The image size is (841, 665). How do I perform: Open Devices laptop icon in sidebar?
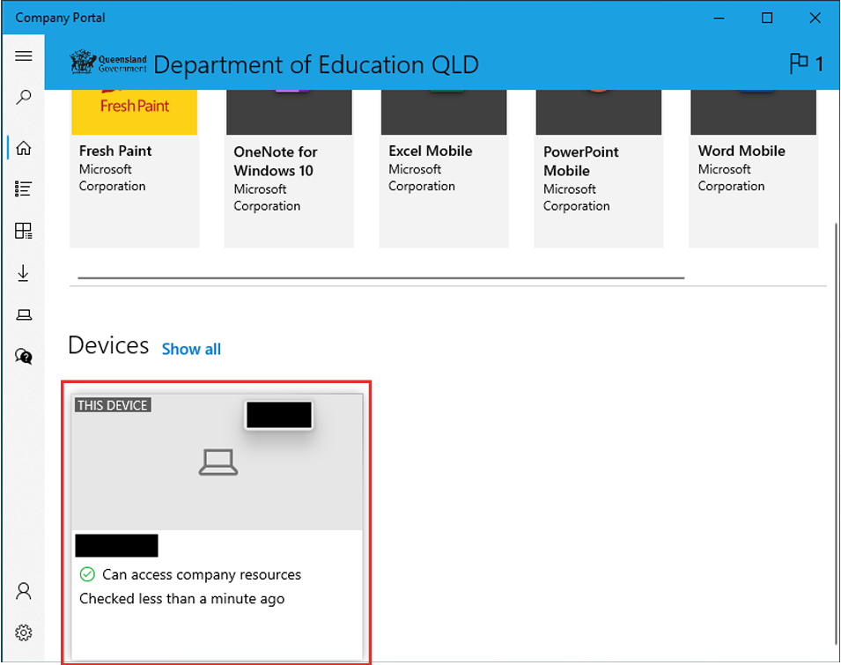pyautogui.click(x=24, y=314)
